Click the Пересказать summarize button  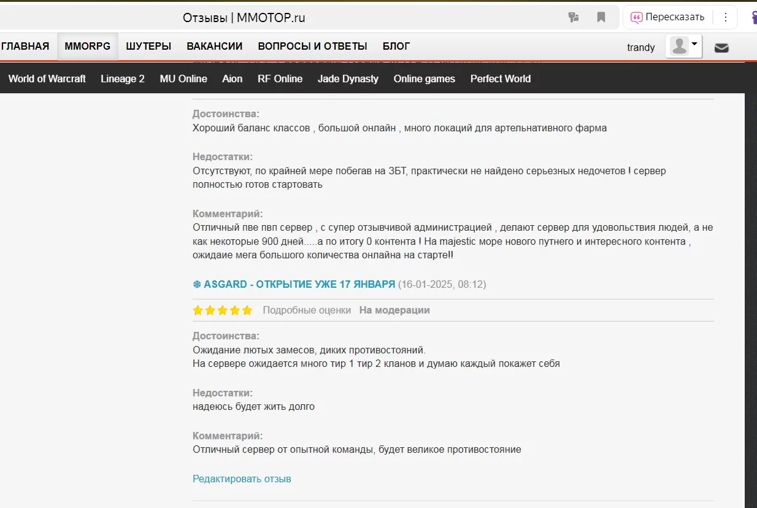(x=667, y=17)
